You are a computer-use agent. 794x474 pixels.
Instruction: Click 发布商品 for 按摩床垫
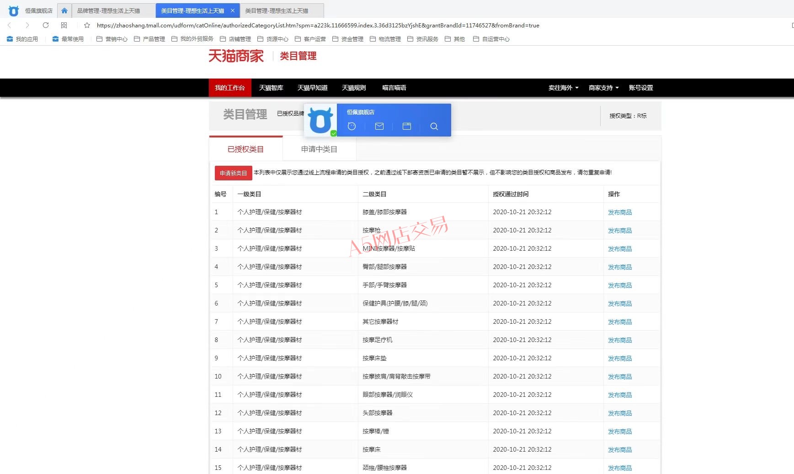pos(620,358)
